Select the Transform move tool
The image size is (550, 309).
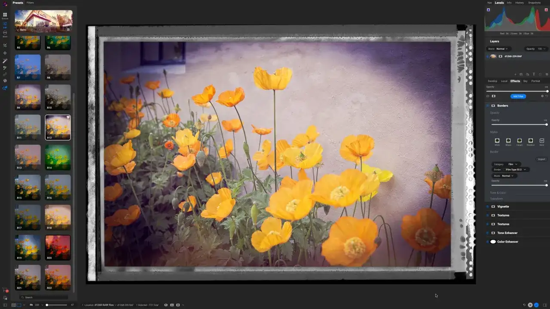pyautogui.click(x=5, y=53)
